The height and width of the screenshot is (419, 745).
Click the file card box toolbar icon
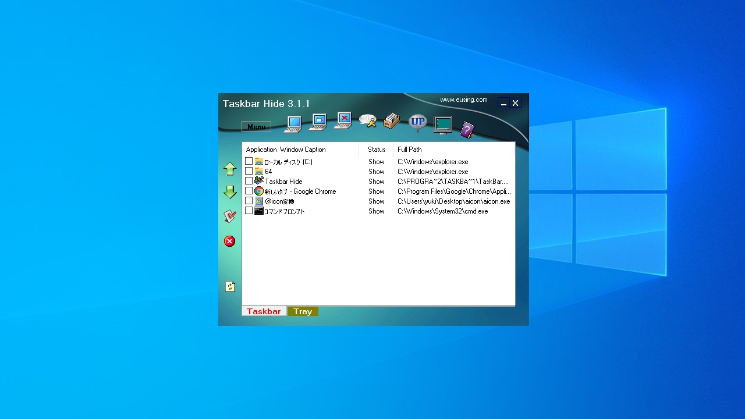pos(392,120)
